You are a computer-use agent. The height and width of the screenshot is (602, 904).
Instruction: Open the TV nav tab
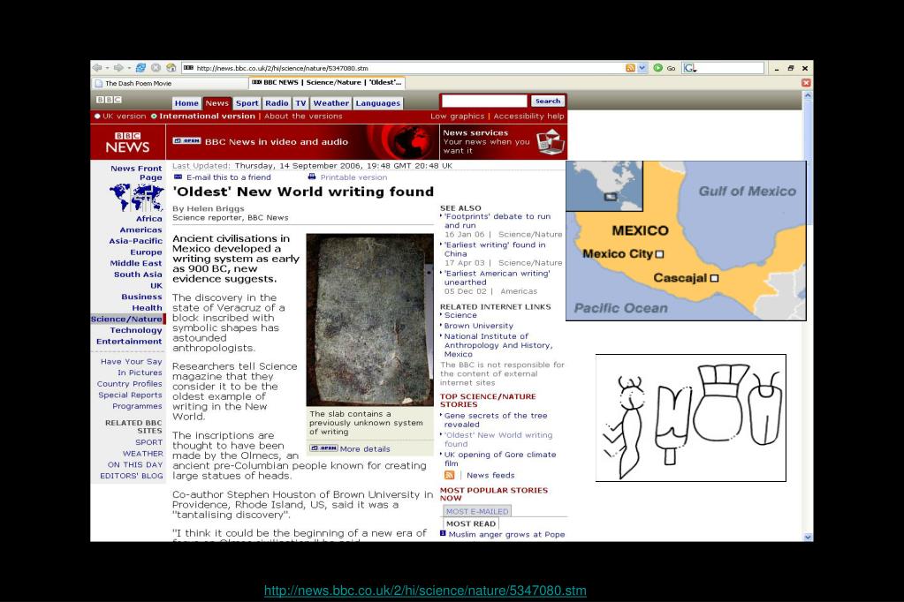point(301,103)
